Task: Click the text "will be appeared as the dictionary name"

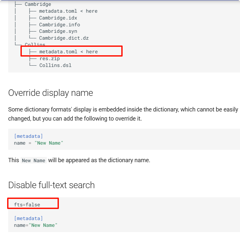Action: pos(99,160)
